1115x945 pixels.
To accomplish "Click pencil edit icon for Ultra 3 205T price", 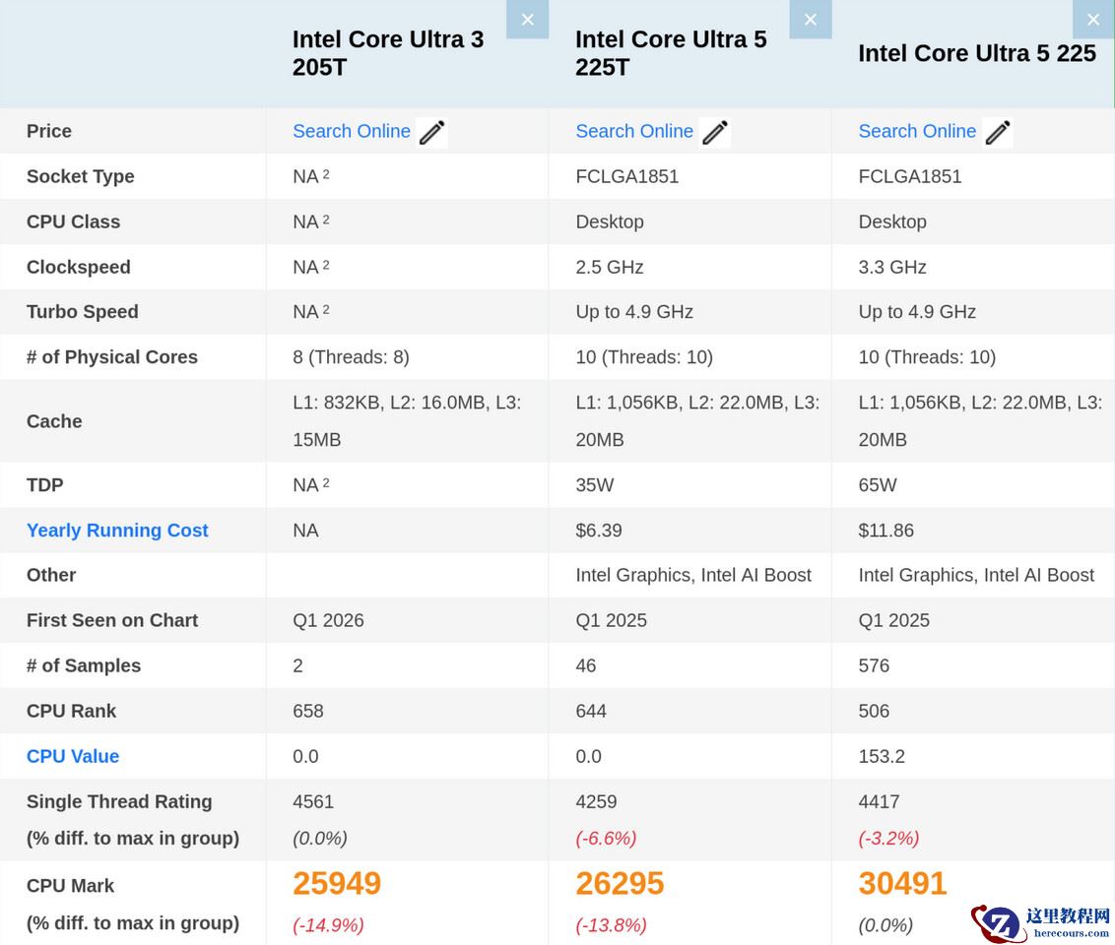I will (x=432, y=133).
